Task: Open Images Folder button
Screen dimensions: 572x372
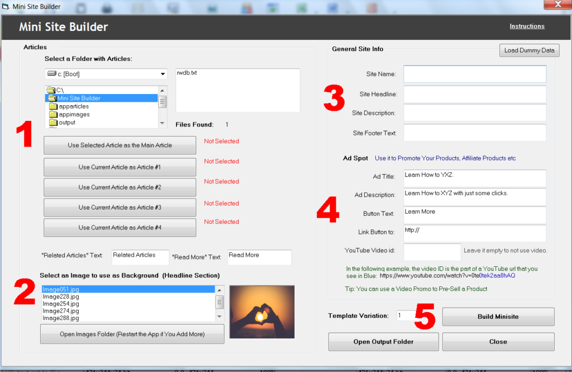Action: pyautogui.click(x=132, y=334)
